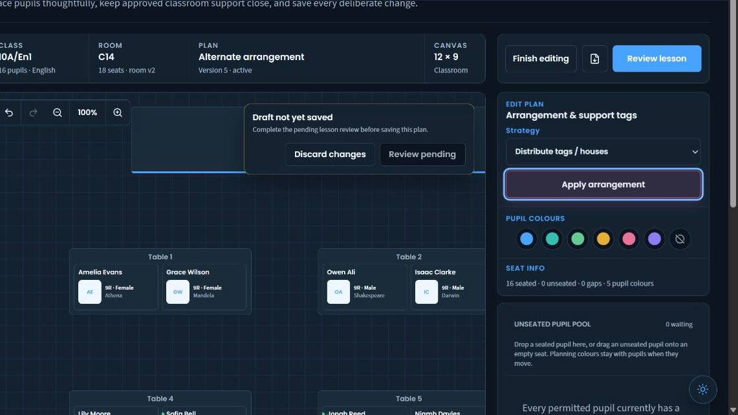Pick the green pupil colour
The image size is (738, 415).
pos(578,239)
